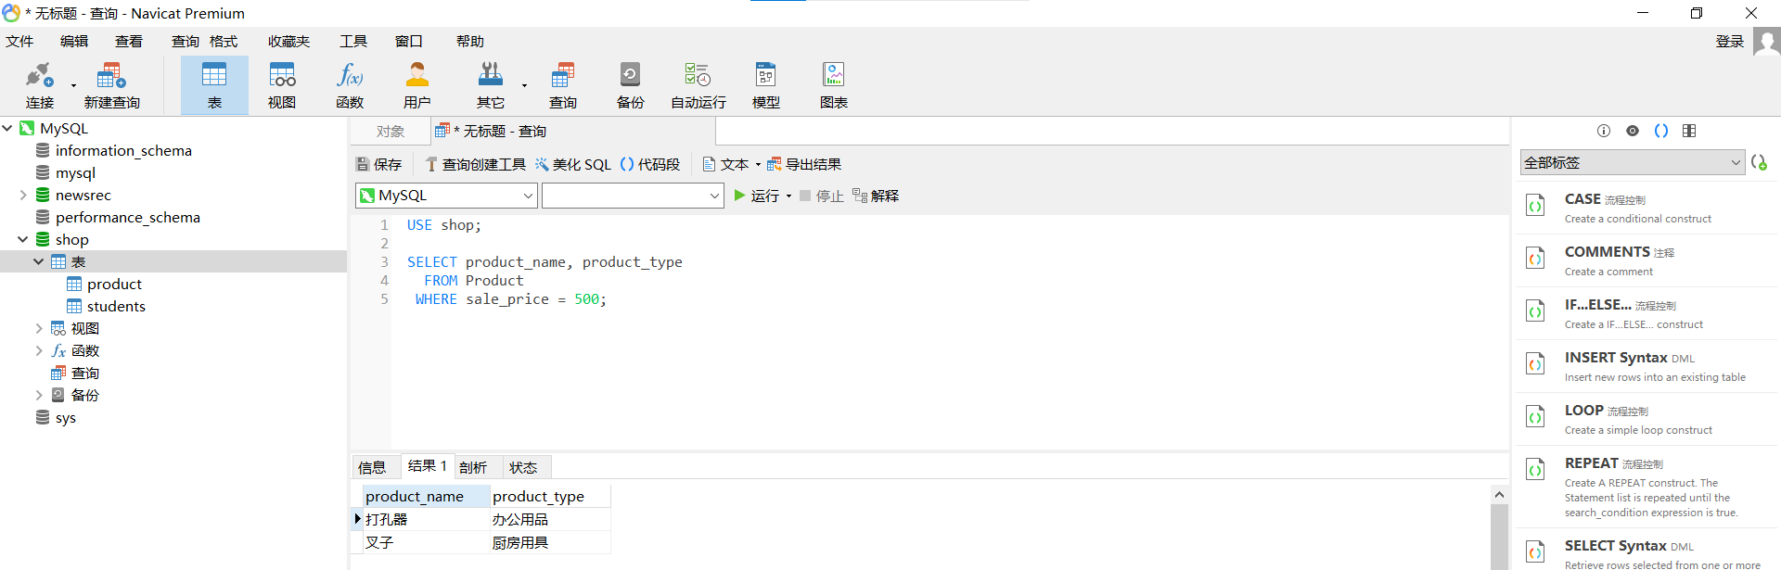Open the All Tags (全部标签) dropdown

pyautogui.click(x=1633, y=162)
